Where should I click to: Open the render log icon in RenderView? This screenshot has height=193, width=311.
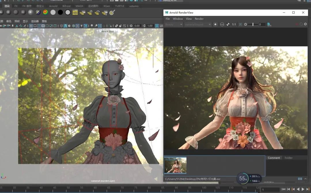click(x=269, y=25)
